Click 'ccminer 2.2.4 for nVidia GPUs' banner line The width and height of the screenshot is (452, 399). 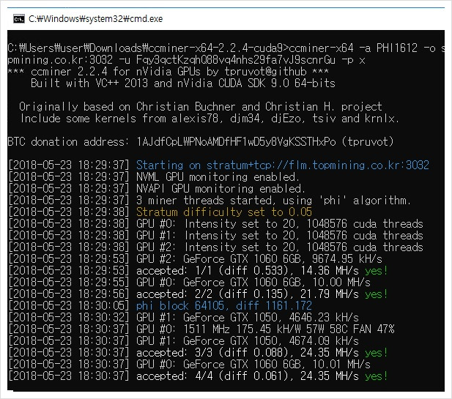click(168, 72)
